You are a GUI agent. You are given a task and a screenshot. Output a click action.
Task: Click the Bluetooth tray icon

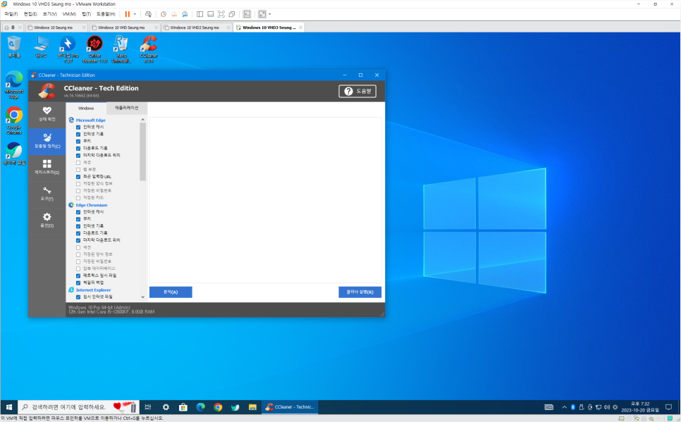[x=573, y=407]
